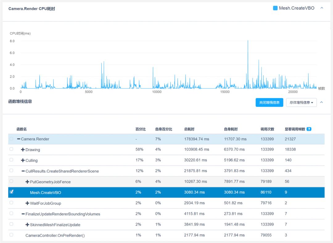The width and height of the screenshot is (333, 243).
Task: Open the 总体堆栈信息 dropdown
Action: click(x=301, y=102)
